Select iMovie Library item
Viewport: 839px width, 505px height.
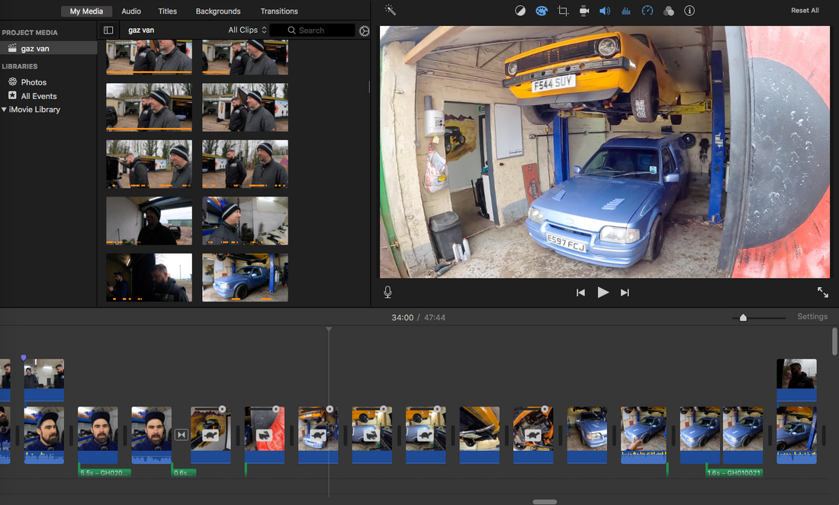click(x=34, y=110)
